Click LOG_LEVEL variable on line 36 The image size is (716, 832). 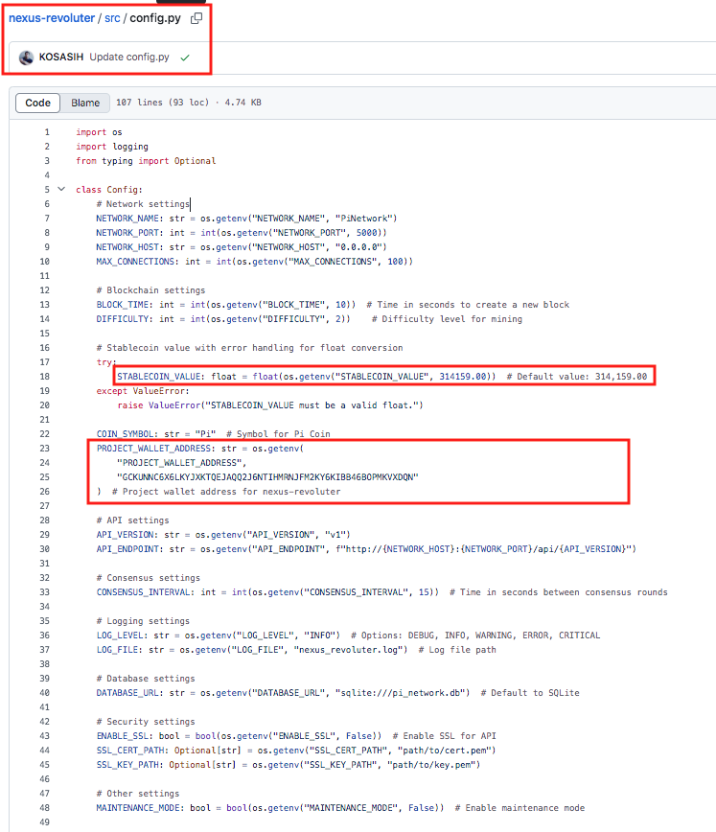[x=120, y=636]
